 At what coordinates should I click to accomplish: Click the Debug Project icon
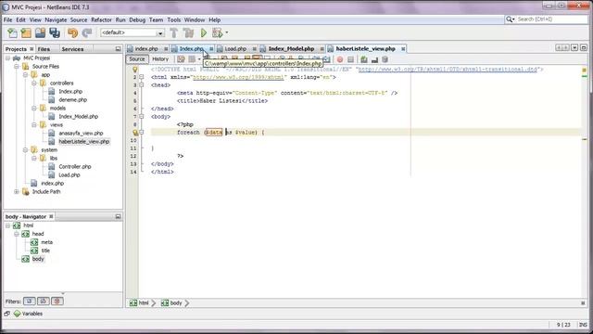[217, 33]
